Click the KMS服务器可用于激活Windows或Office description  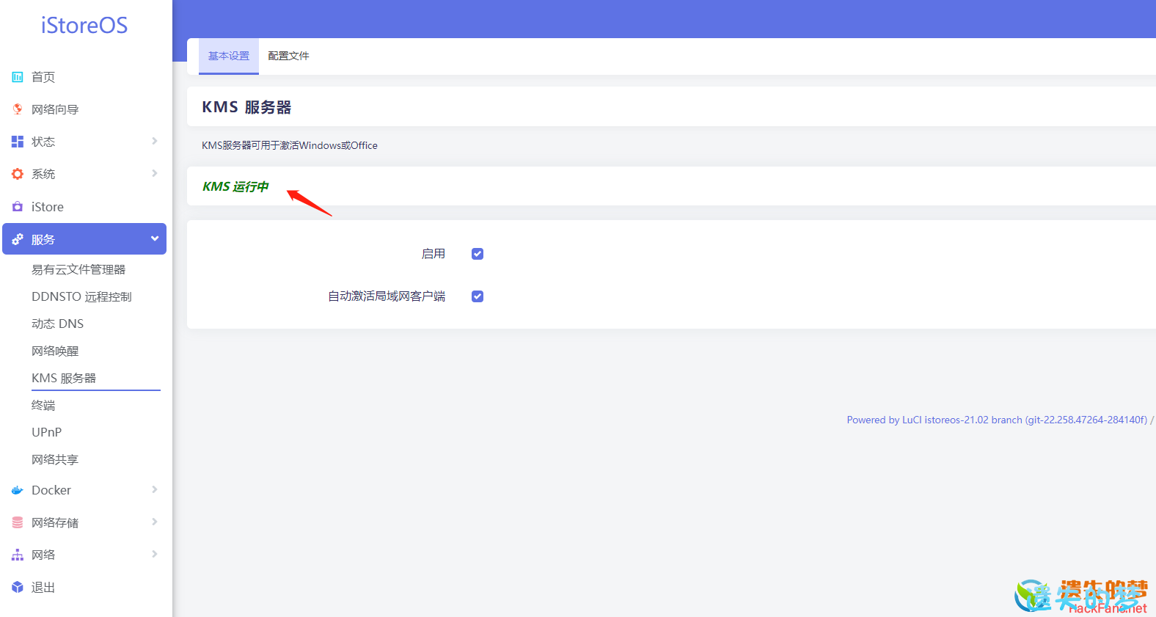click(290, 145)
